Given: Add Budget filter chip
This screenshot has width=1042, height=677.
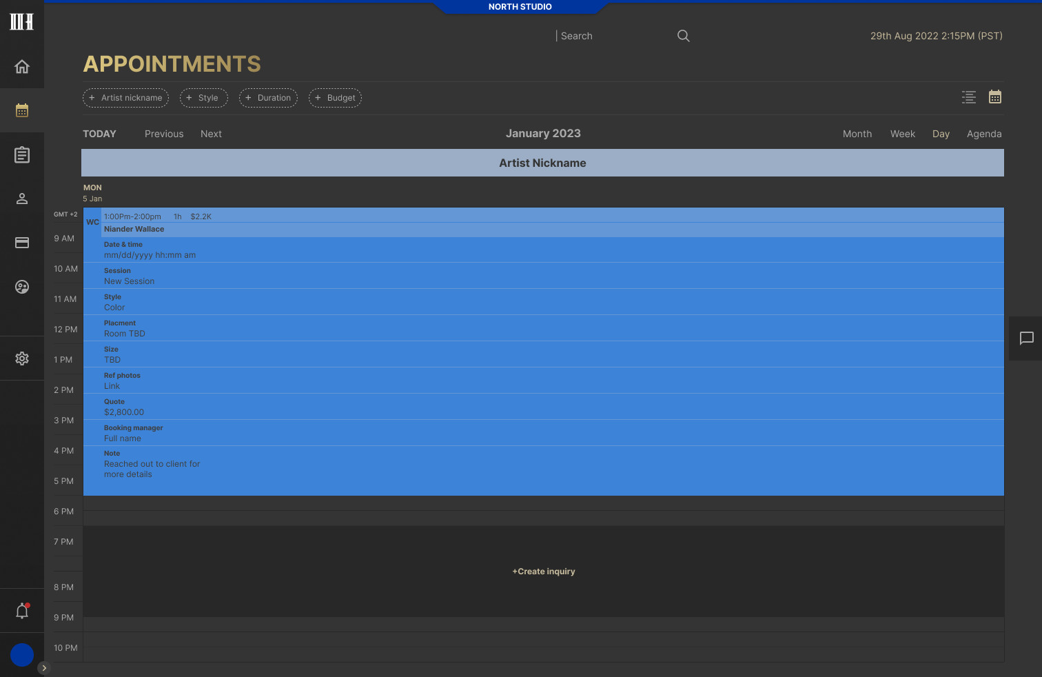Looking at the screenshot, I should (336, 98).
